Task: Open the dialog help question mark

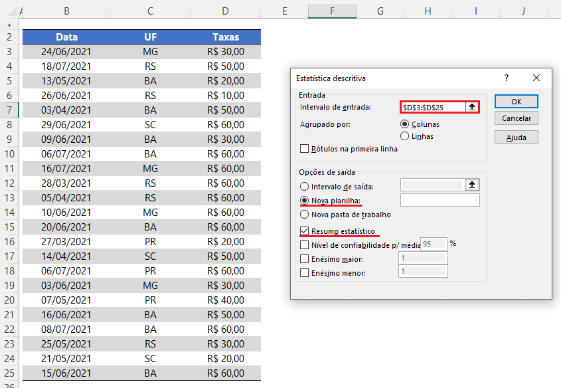Action: [x=507, y=78]
